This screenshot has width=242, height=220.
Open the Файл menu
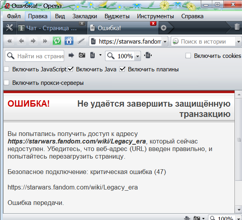point(14,16)
